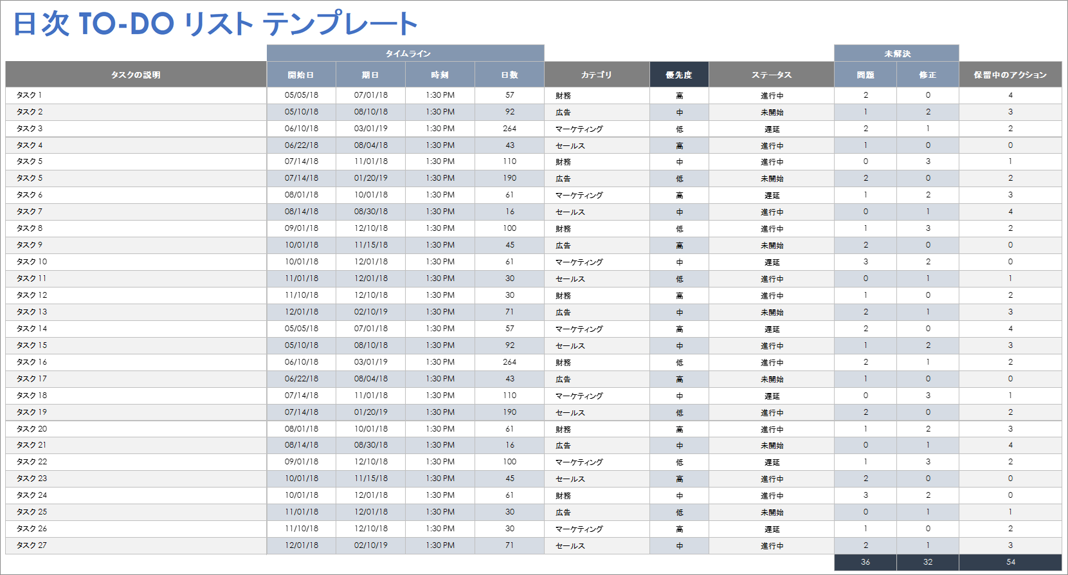Select the 190 days cell of タスク 19
The height and width of the screenshot is (575, 1068).
(x=509, y=412)
